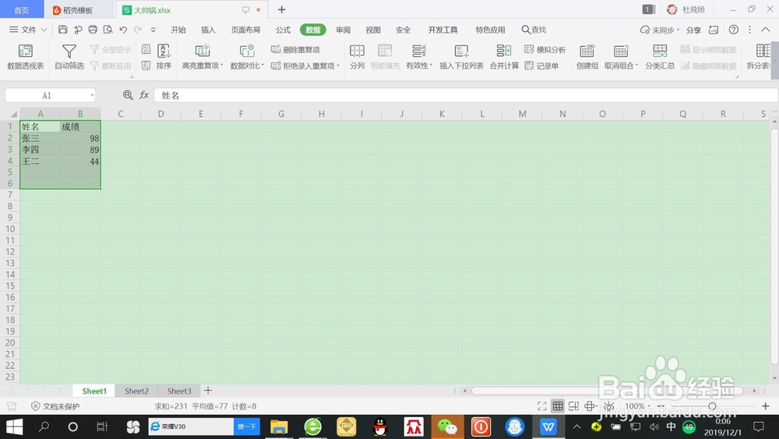Click the formula bar input containing 姓名
The image size is (779, 439).
[x=466, y=95]
